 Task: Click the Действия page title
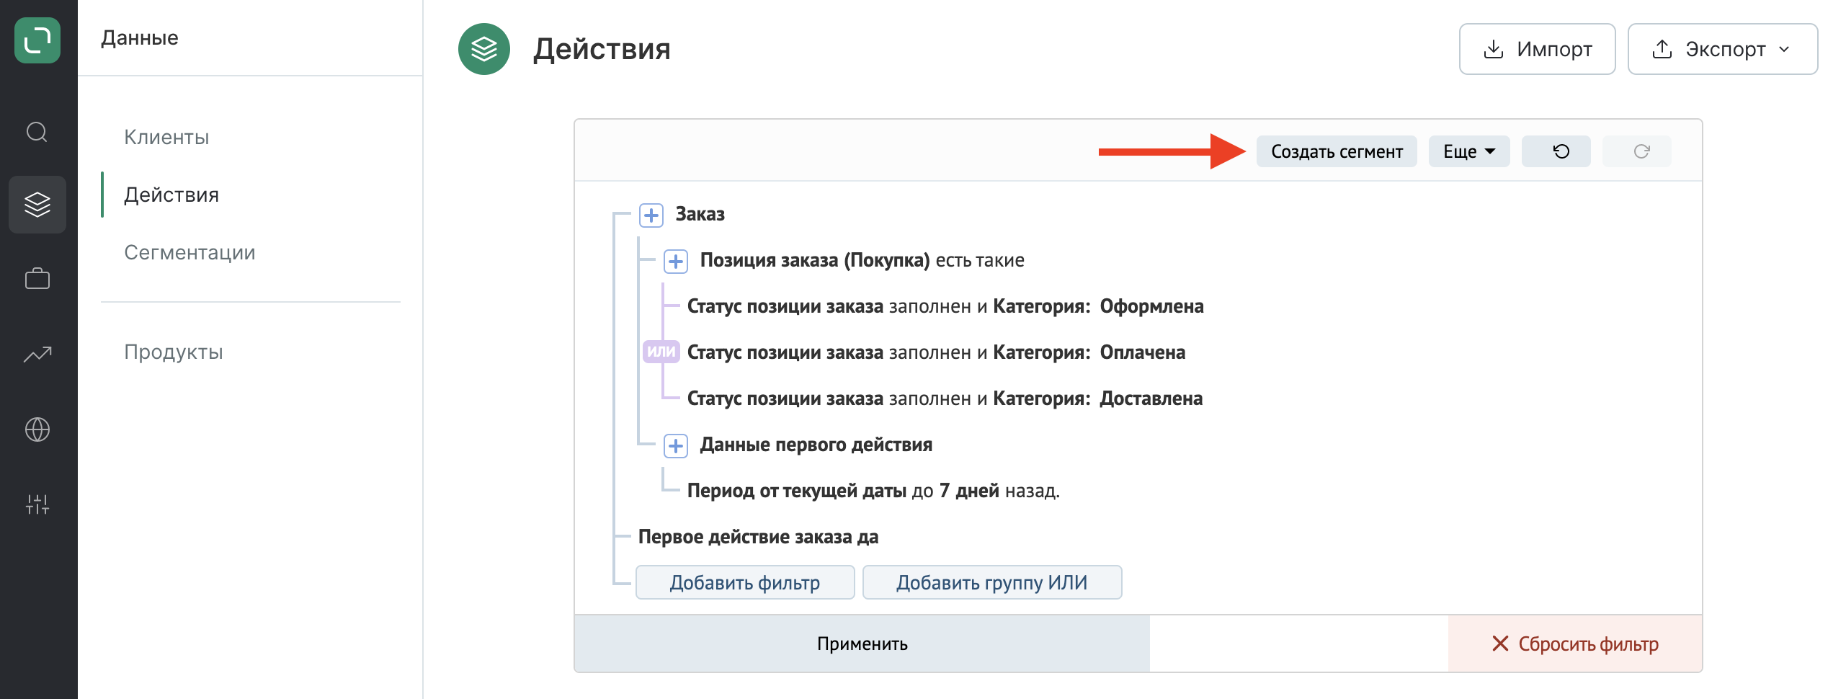pos(602,49)
